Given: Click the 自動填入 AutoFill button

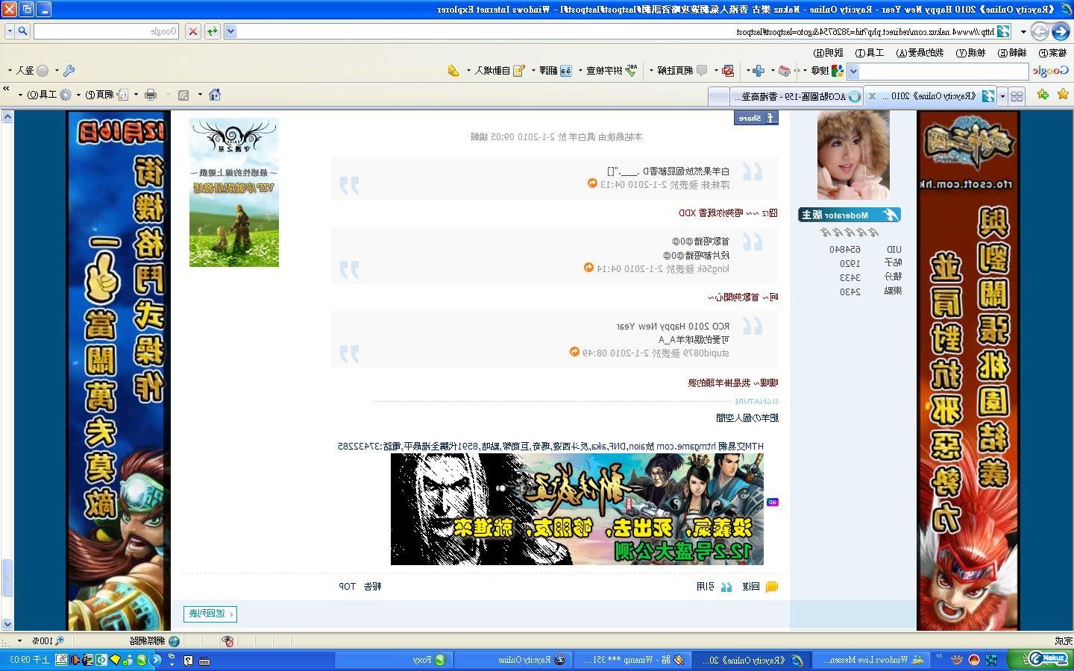Looking at the screenshot, I should (498, 71).
